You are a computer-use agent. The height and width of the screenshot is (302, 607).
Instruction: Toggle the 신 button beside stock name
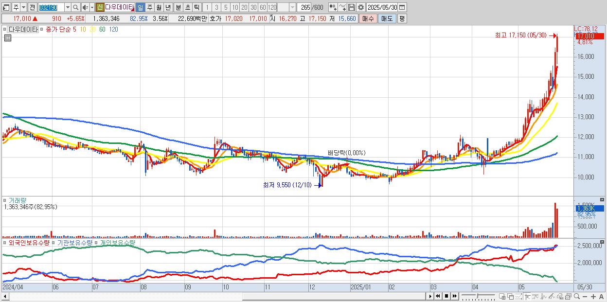[x=100, y=7]
